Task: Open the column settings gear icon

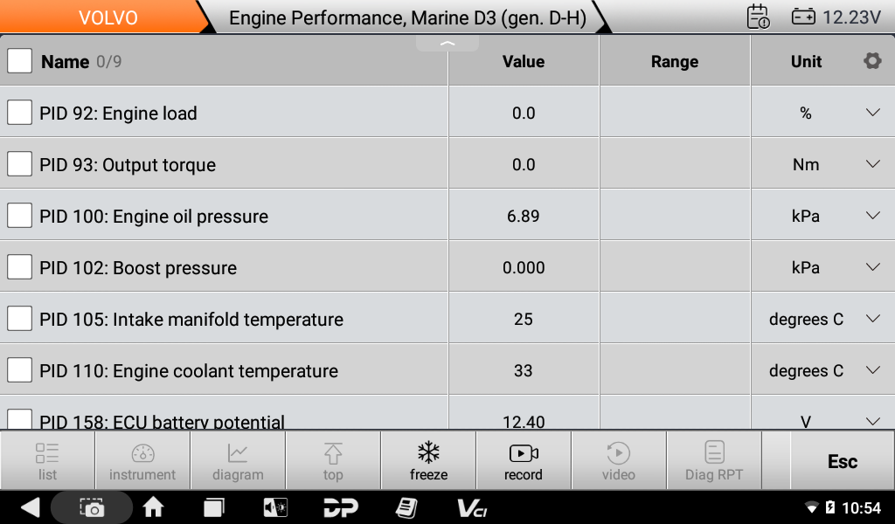Action: (871, 61)
